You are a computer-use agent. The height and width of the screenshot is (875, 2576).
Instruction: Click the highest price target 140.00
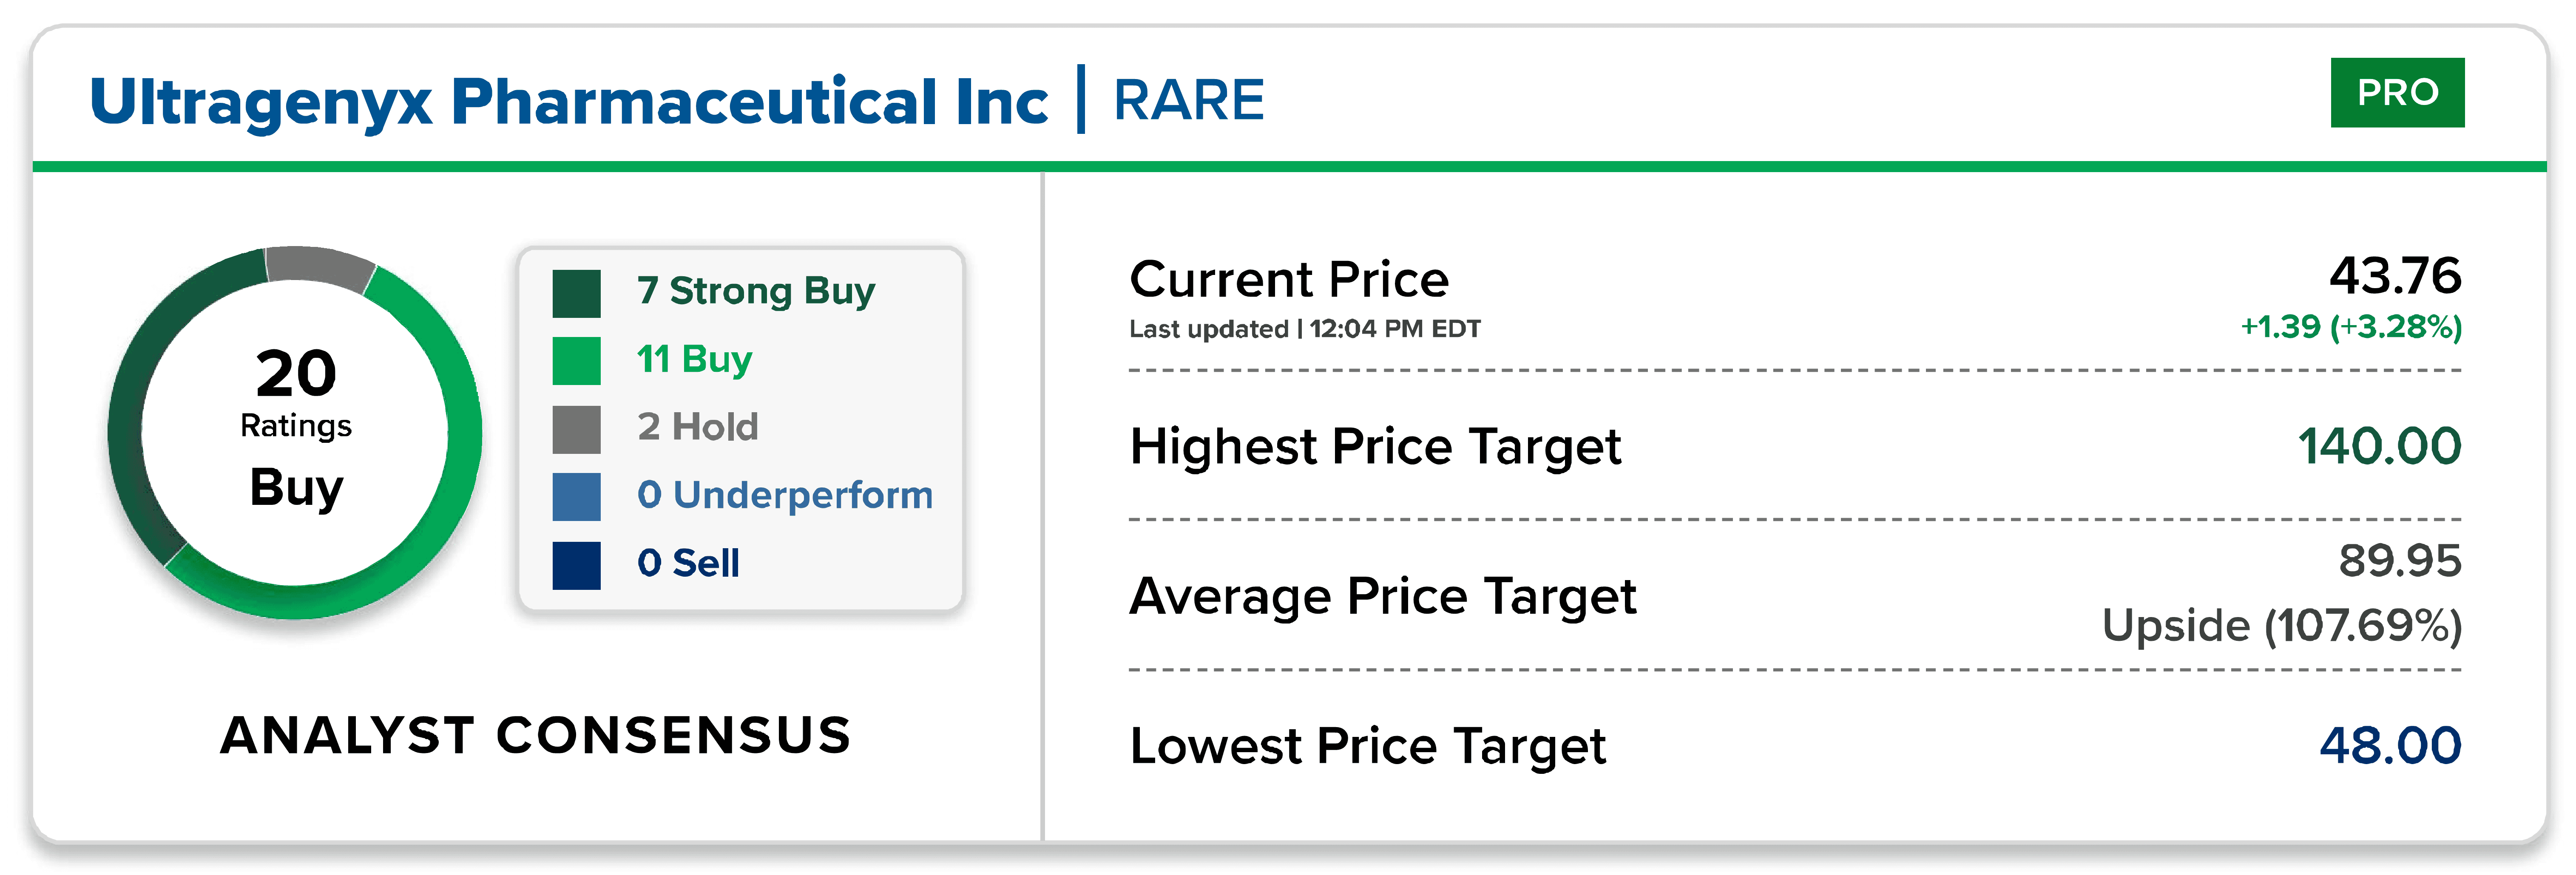coord(2379,446)
